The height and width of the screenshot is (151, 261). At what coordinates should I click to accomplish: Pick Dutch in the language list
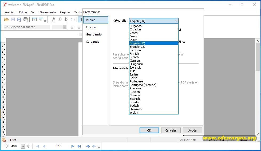click(x=154, y=40)
